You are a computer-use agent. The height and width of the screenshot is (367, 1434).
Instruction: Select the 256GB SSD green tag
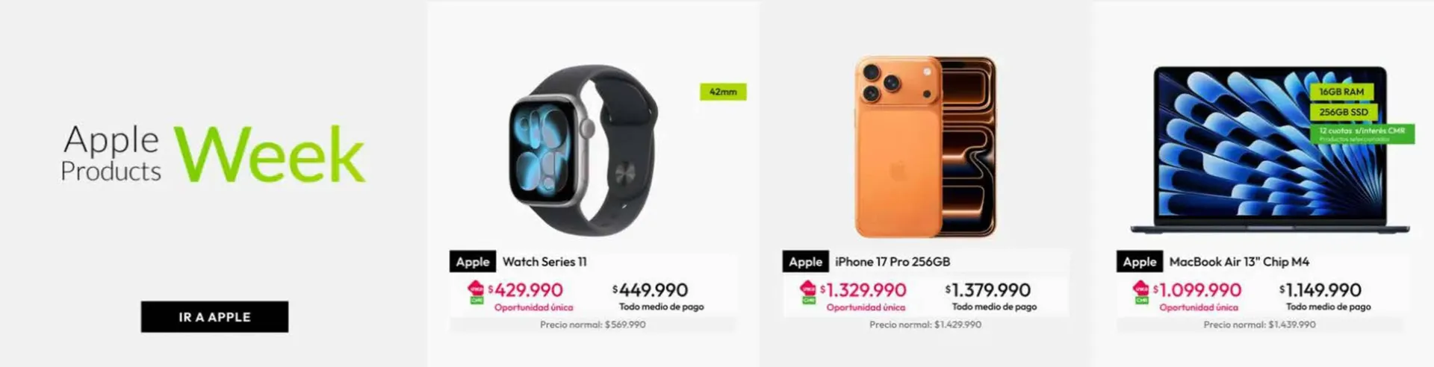[1344, 112]
